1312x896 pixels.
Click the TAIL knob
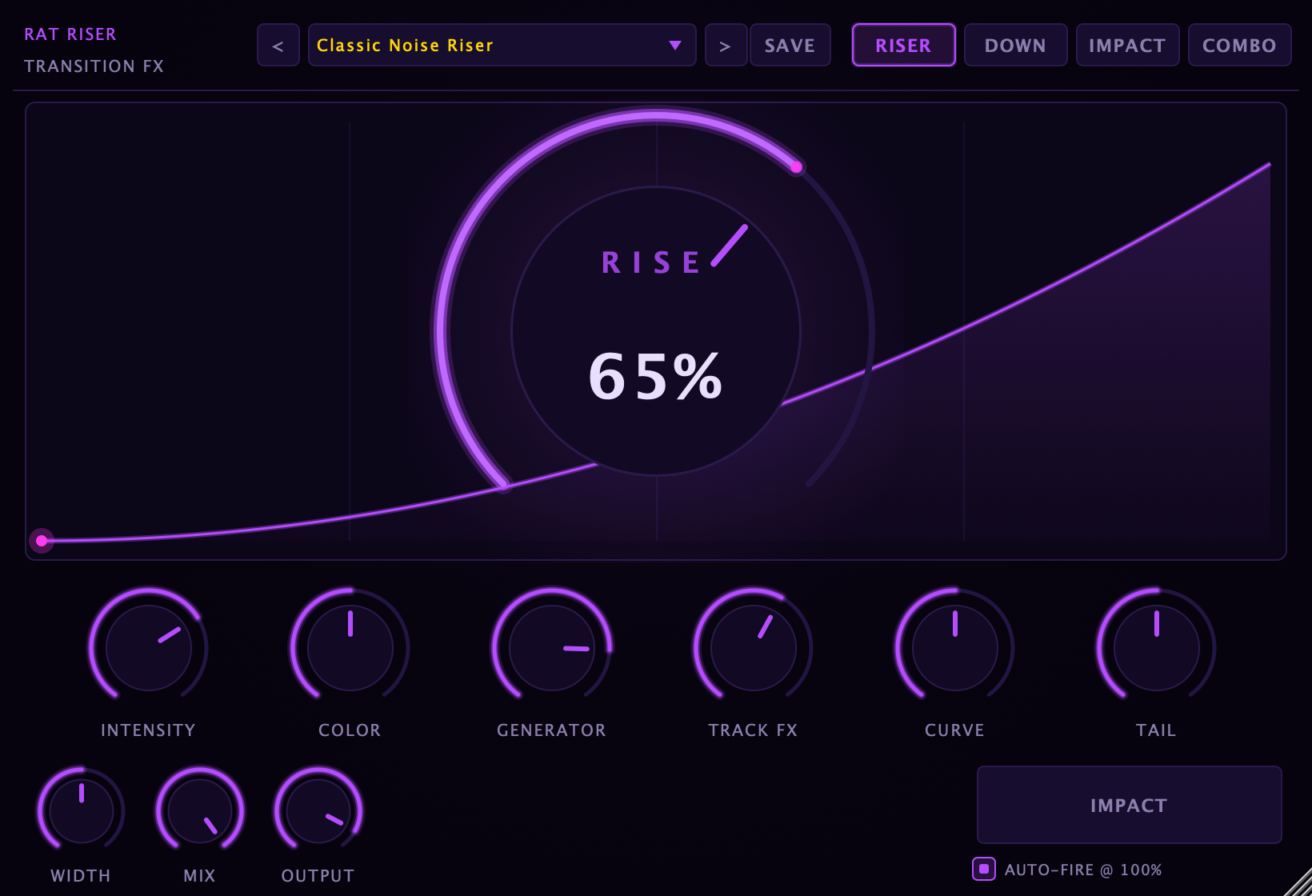pos(1157,647)
